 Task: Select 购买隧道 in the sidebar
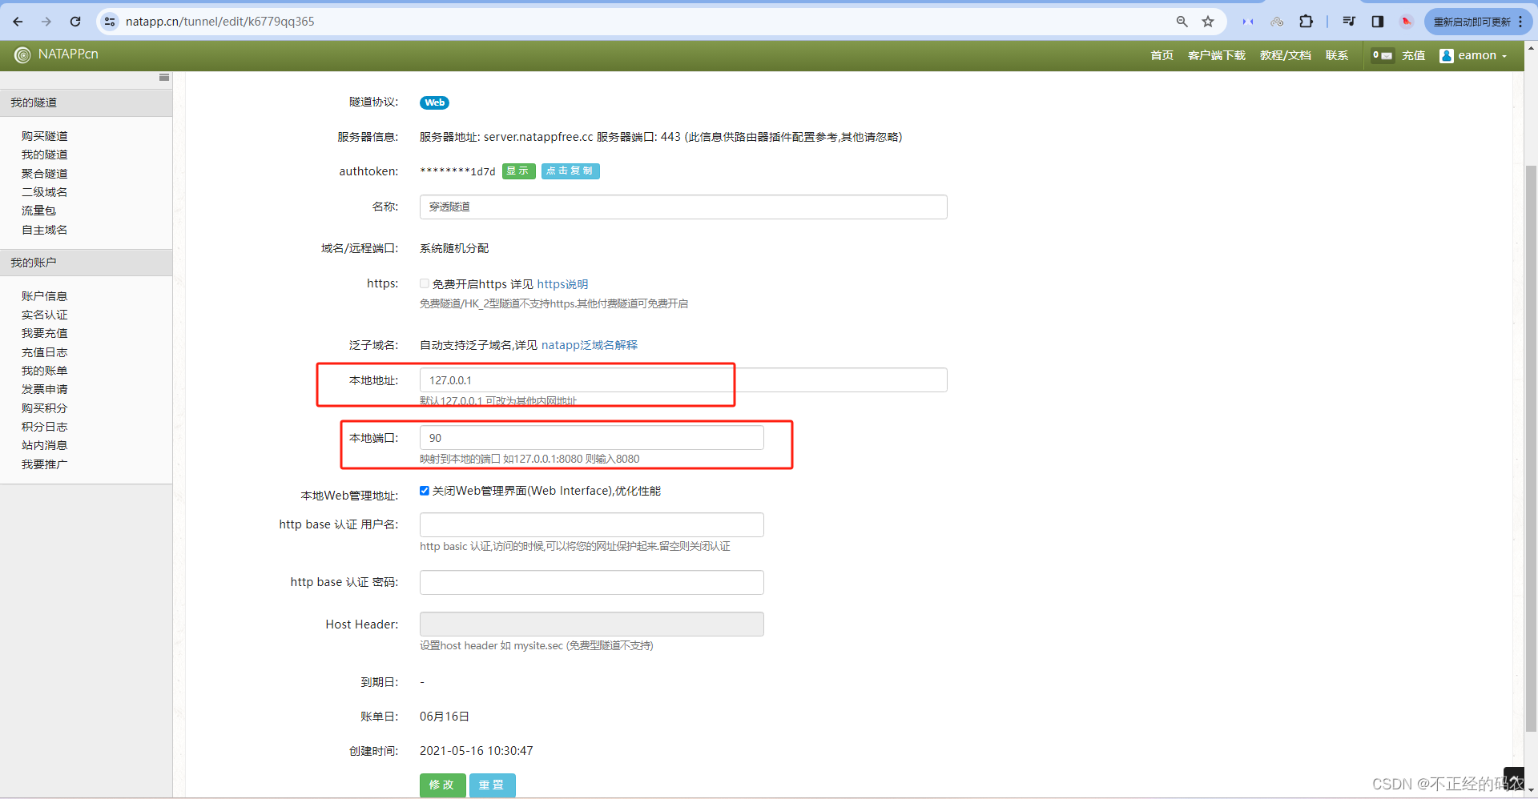(44, 136)
